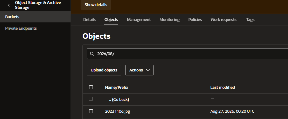Screen dimensions: 288x119
Task: Click the search magnifier icon
Action: pos(92,54)
